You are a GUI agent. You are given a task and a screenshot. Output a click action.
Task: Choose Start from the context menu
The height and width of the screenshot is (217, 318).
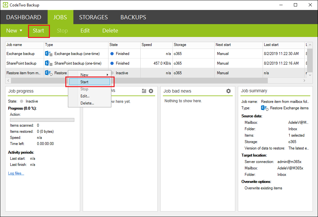coord(89,82)
